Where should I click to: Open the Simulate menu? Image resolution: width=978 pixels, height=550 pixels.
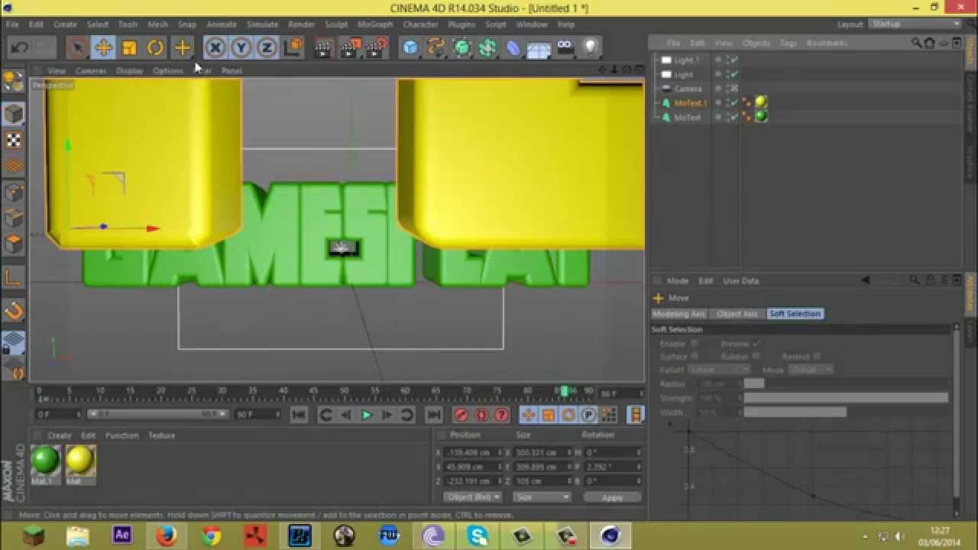262,24
